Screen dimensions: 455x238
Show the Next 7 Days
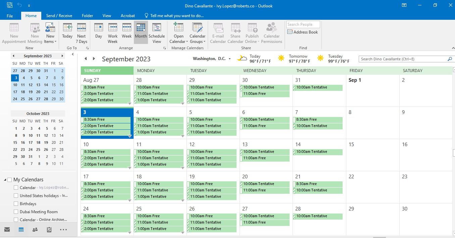(x=82, y=33)
